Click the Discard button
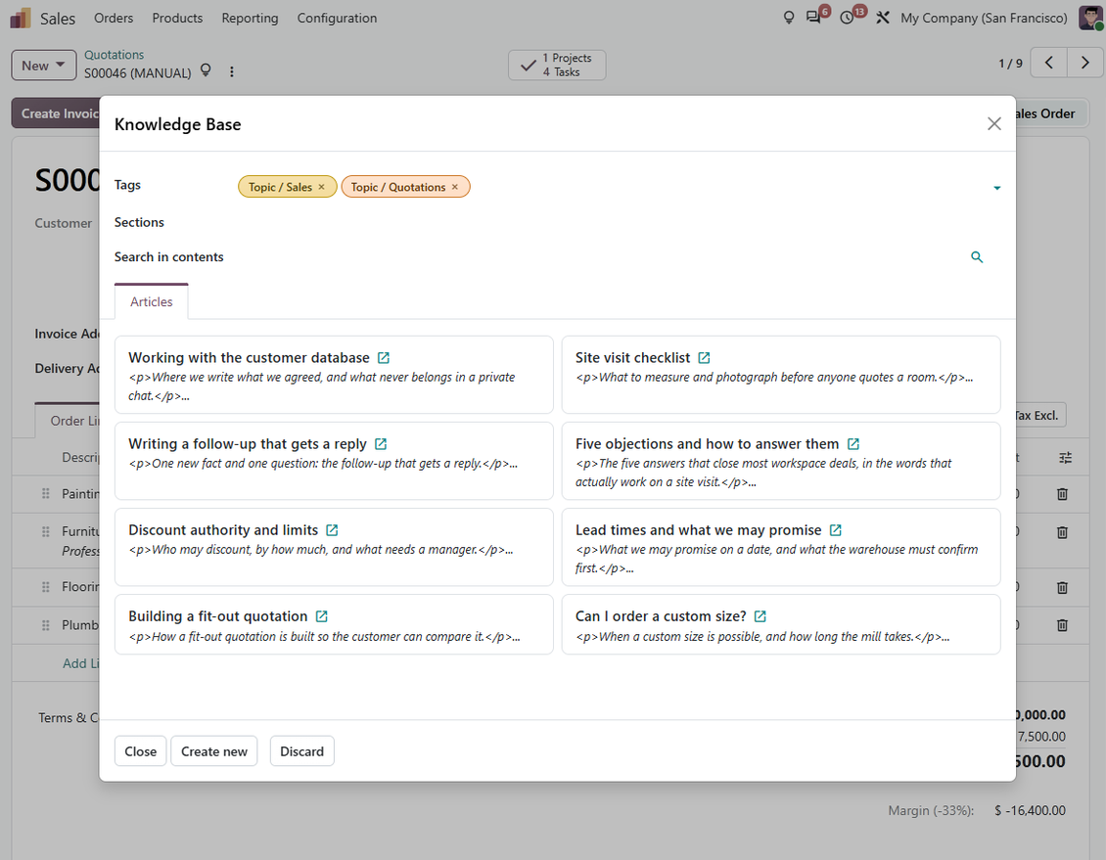The width and height of the screenshot is (1106, 860). tap(301, 751)
